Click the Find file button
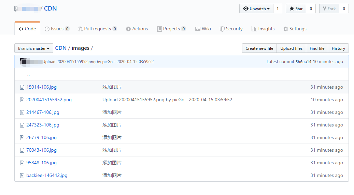This screenshot has height=195, width=354. [x=317, y=48]
